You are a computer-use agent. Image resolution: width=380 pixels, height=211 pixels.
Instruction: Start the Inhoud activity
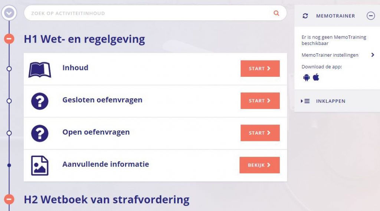(260, 69)
